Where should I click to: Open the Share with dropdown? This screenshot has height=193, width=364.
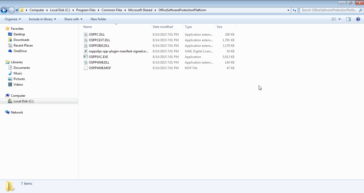[x=73, y=19]
